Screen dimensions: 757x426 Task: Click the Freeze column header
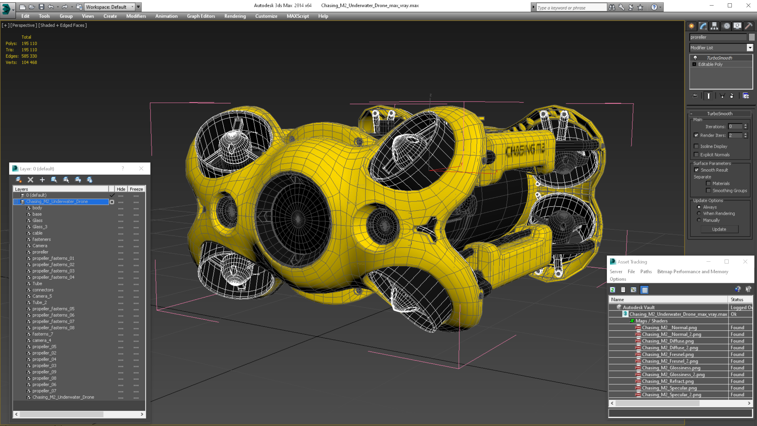click(x=136, y=189)
